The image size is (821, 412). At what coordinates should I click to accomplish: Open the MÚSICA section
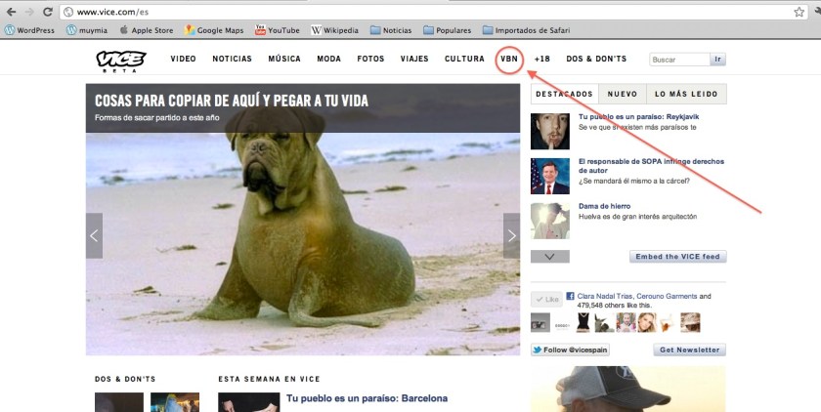[x=284, y=59]
